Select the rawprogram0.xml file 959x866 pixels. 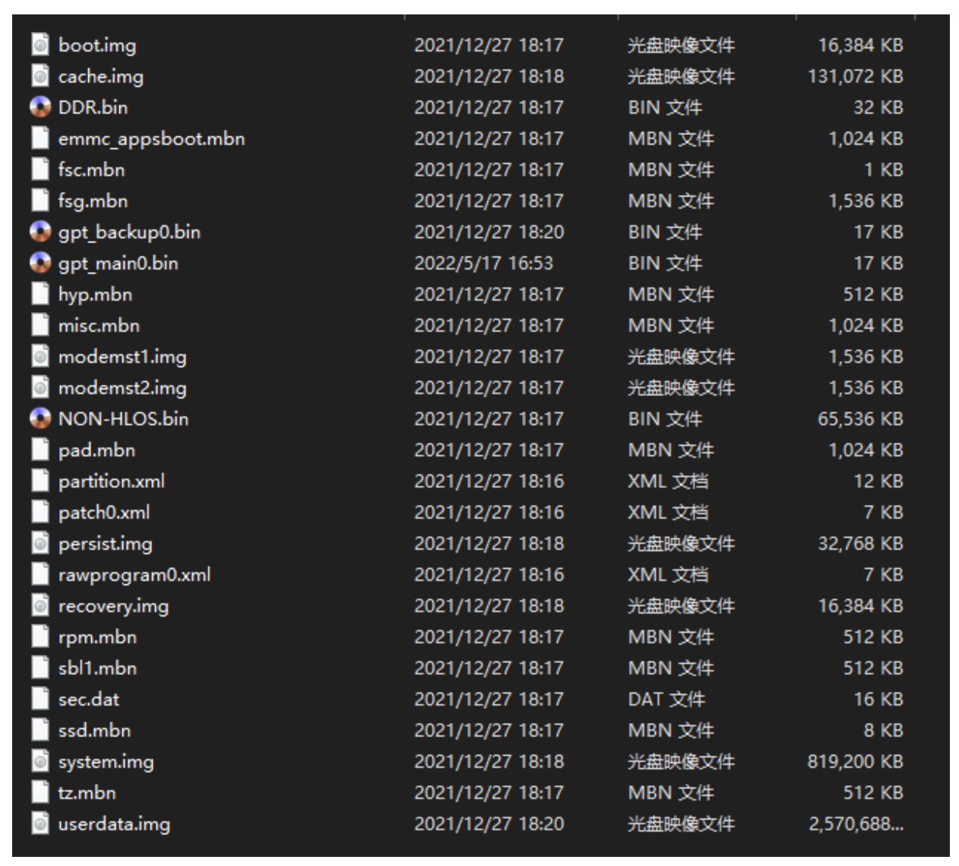(134, 574)
